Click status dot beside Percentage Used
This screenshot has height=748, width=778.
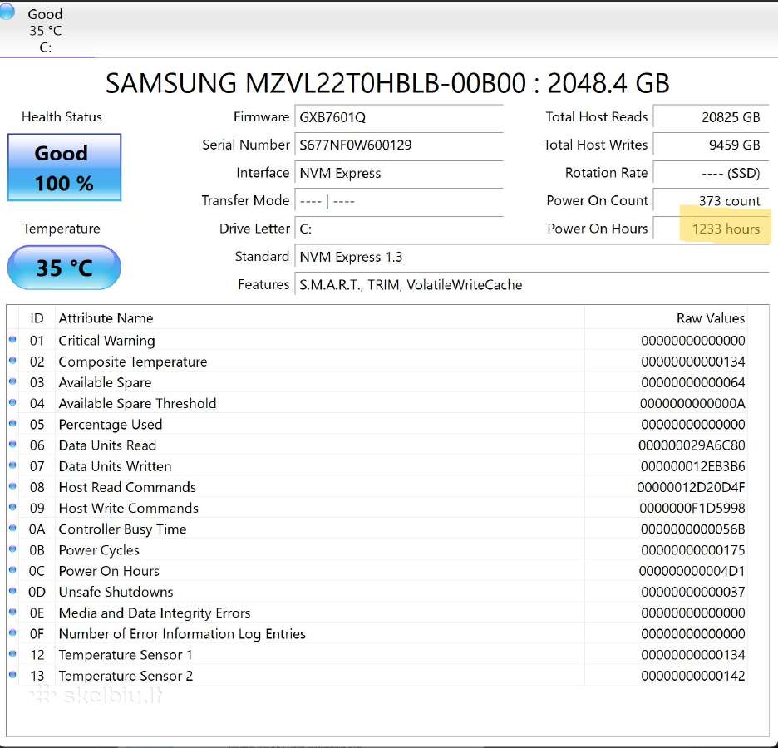click(x=13, y=424)
